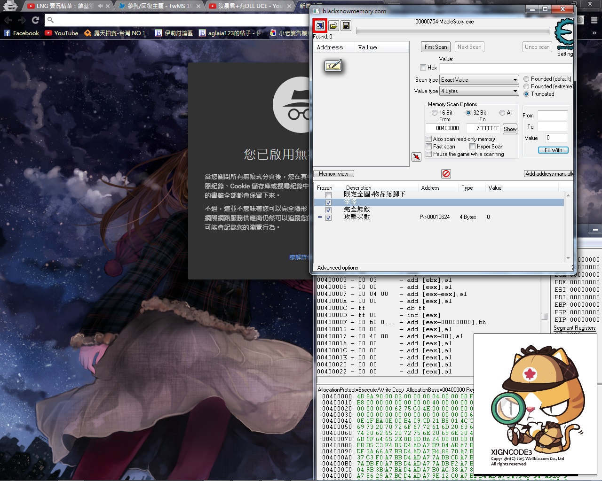This screenshot has width=602, height=481.
Task: Click Add address manually
Action: coord(549,174)
